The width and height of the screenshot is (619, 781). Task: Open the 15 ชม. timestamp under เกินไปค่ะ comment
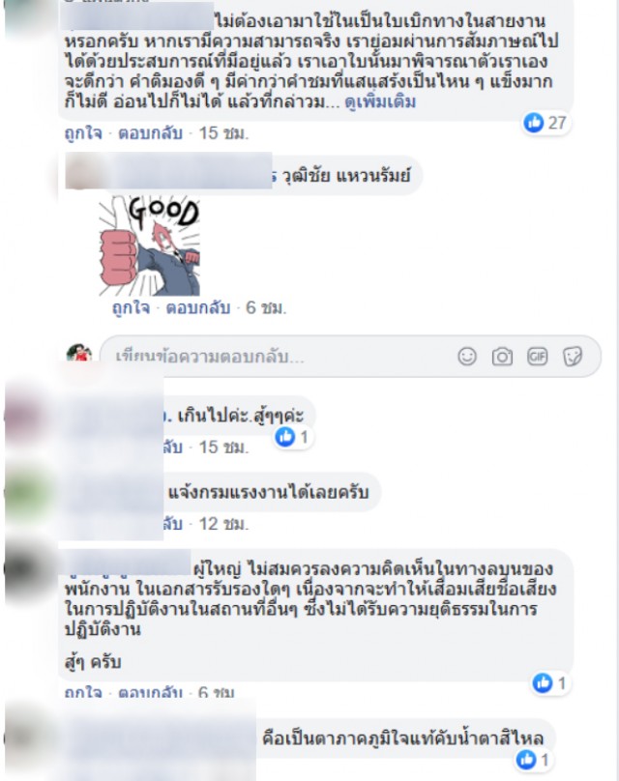[223, 448]
